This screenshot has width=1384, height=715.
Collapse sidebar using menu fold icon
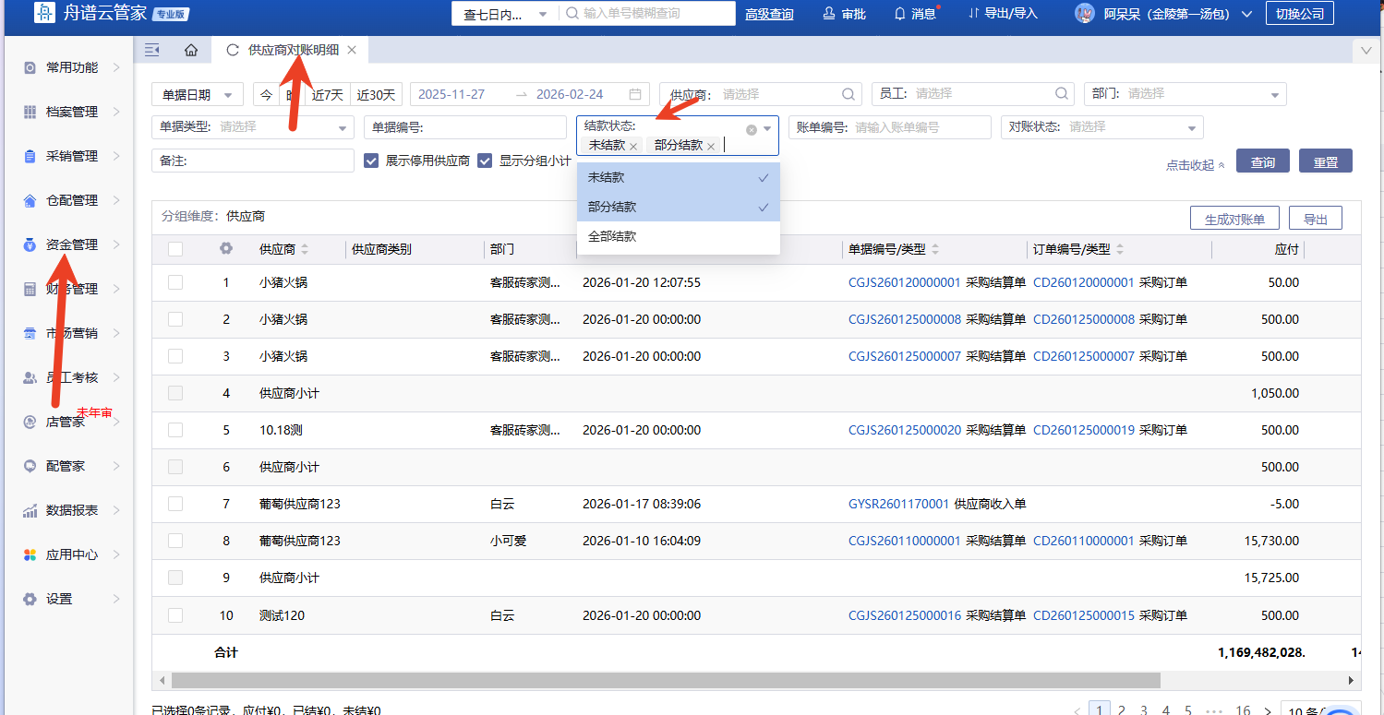point(152,50)
